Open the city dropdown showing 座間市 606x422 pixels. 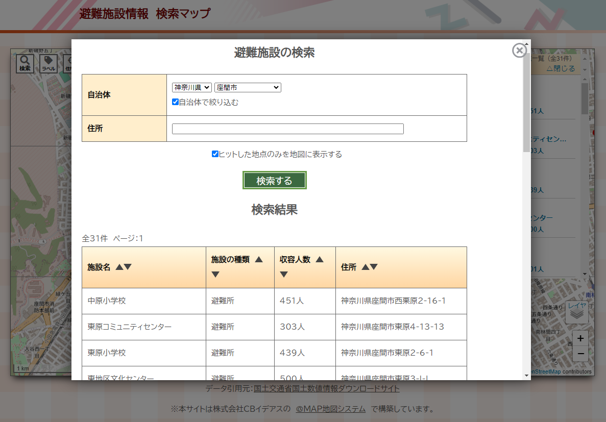coord(248,88)
